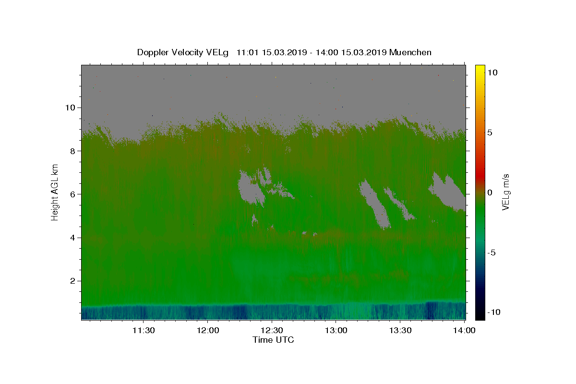Viewport: 576px width, 384px height.
Task: Click the '12:30' time tick label
Action: (272, 330)
